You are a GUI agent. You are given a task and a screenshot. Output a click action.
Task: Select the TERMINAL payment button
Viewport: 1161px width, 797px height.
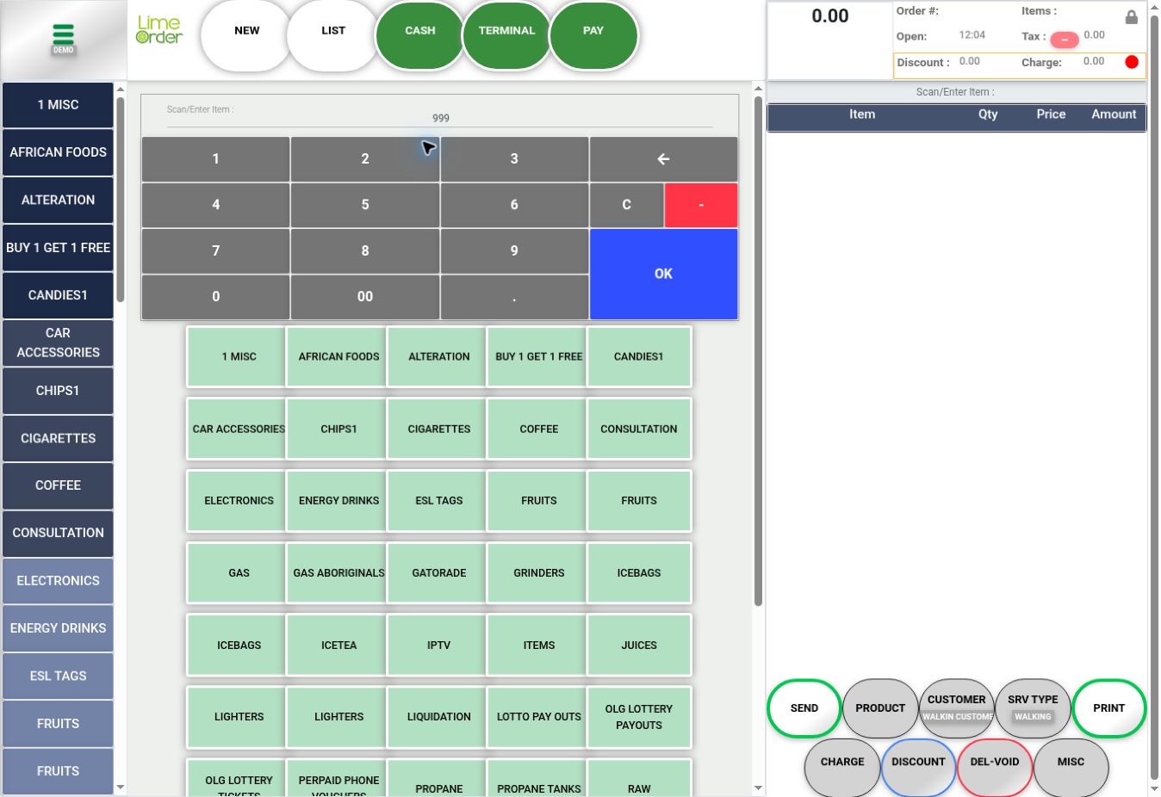pos(506,35)
